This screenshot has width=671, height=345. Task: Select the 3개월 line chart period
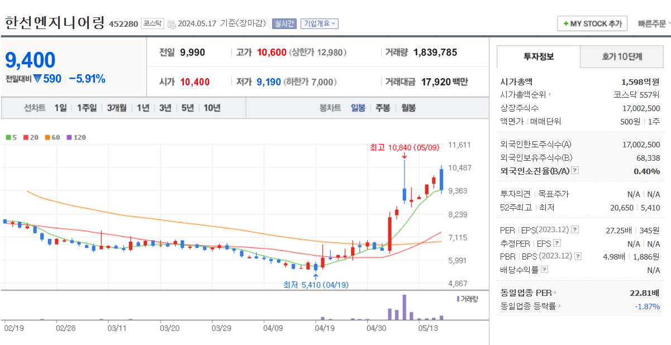pos(117,108)
